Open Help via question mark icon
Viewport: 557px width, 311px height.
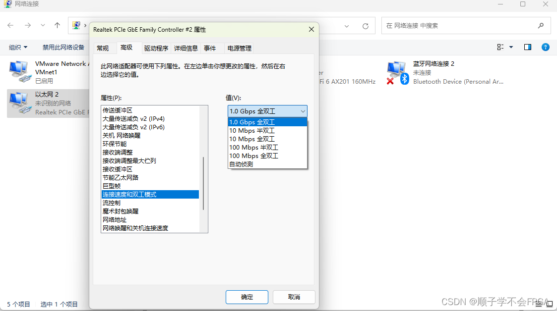545,47
